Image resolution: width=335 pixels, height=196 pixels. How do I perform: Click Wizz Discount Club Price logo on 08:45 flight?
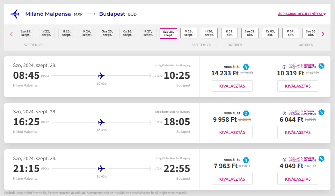302,66
